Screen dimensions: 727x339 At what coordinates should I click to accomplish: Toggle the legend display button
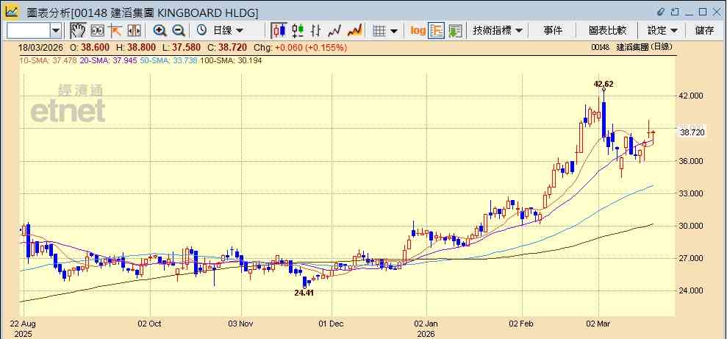coord(437,31)
